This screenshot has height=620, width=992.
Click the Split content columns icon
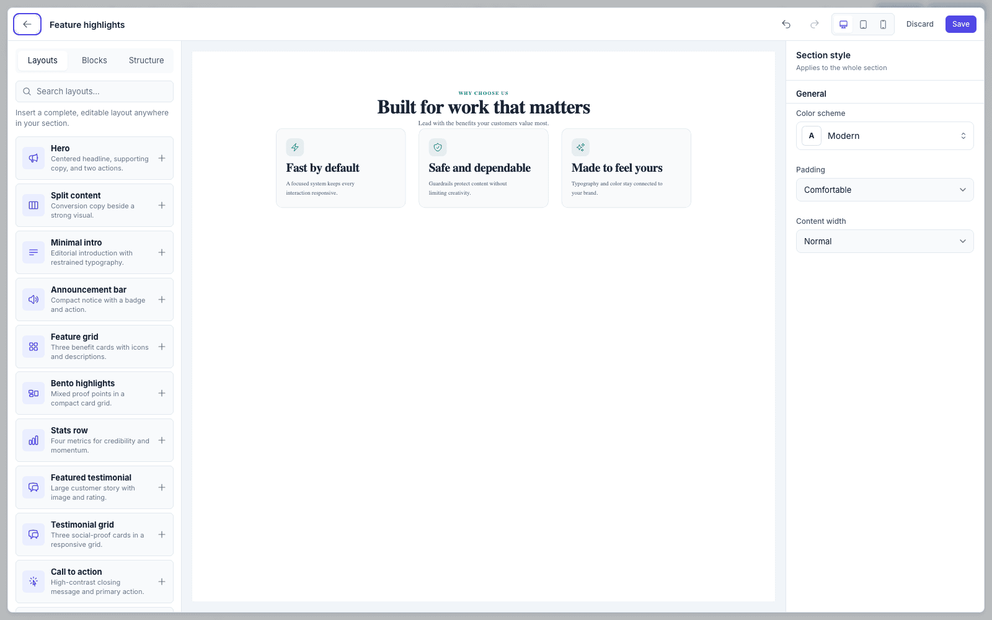[x=33, y=205]
